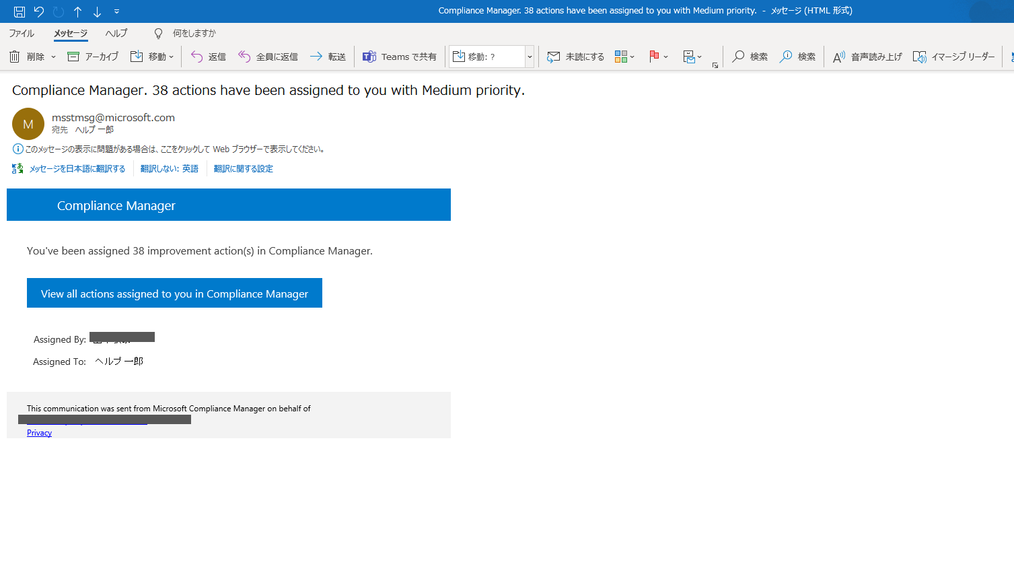The height and width of the screenshot is (583, 1014).
Task: Open tags group dialog launcher
Action: tap(715, 65)
